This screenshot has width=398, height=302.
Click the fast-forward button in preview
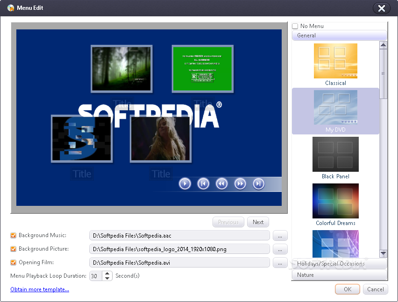pos(240,184)
